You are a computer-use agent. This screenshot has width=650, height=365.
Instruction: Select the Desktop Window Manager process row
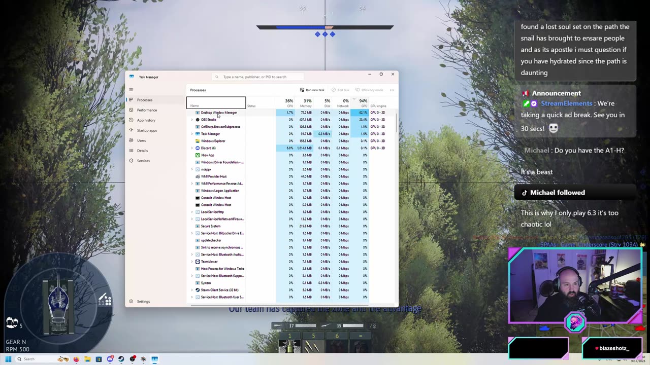pos(290,113)
